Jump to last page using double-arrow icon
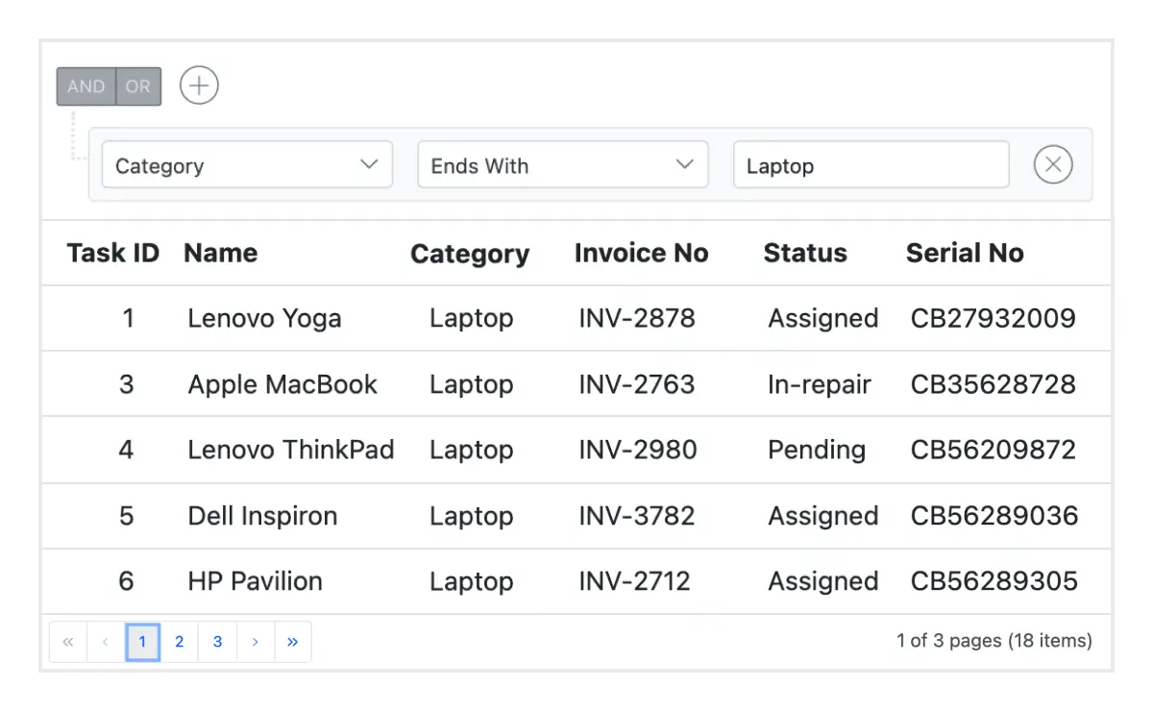 (293, 642)
